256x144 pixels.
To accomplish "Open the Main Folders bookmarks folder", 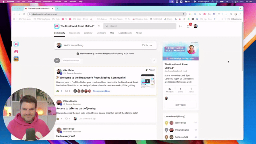I will [116, 19].
